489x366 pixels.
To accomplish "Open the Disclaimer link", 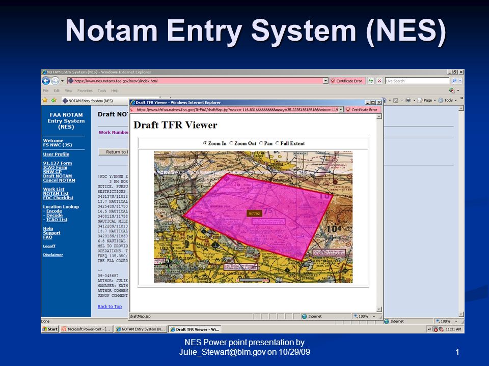I will [53, 255].
